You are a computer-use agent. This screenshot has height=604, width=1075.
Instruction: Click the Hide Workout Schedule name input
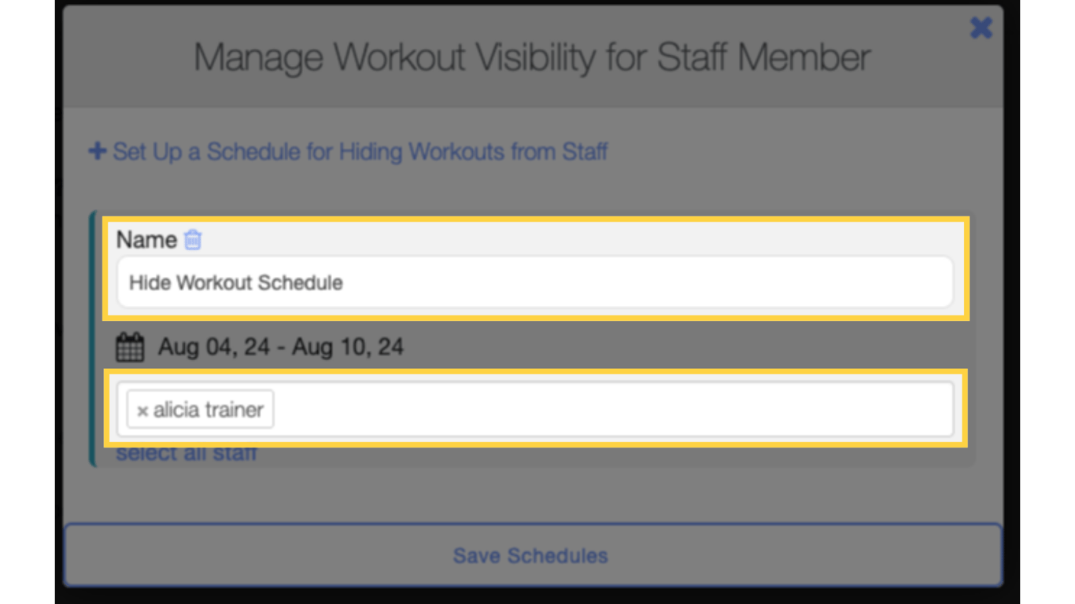pyautogui.click(x=535, y=282)
